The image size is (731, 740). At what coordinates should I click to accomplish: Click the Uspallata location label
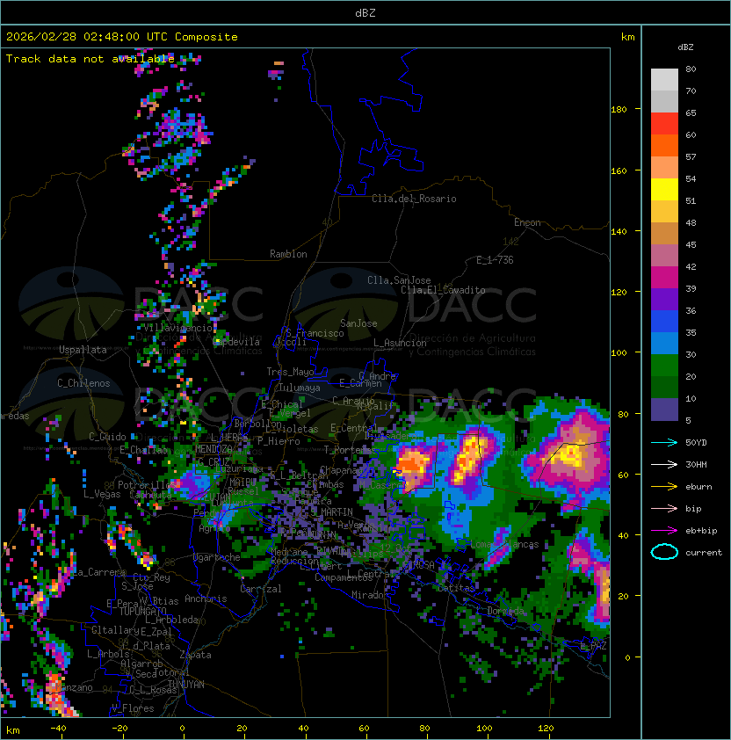83,350
